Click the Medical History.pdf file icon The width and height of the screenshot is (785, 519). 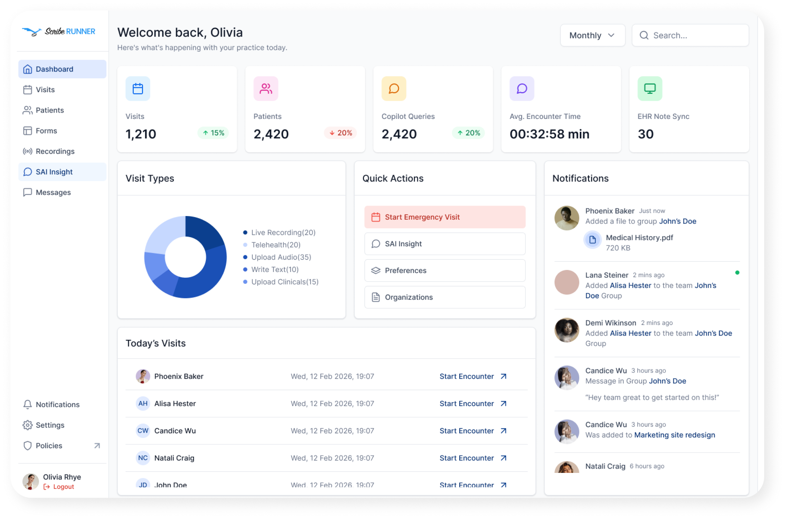point(593,240)
